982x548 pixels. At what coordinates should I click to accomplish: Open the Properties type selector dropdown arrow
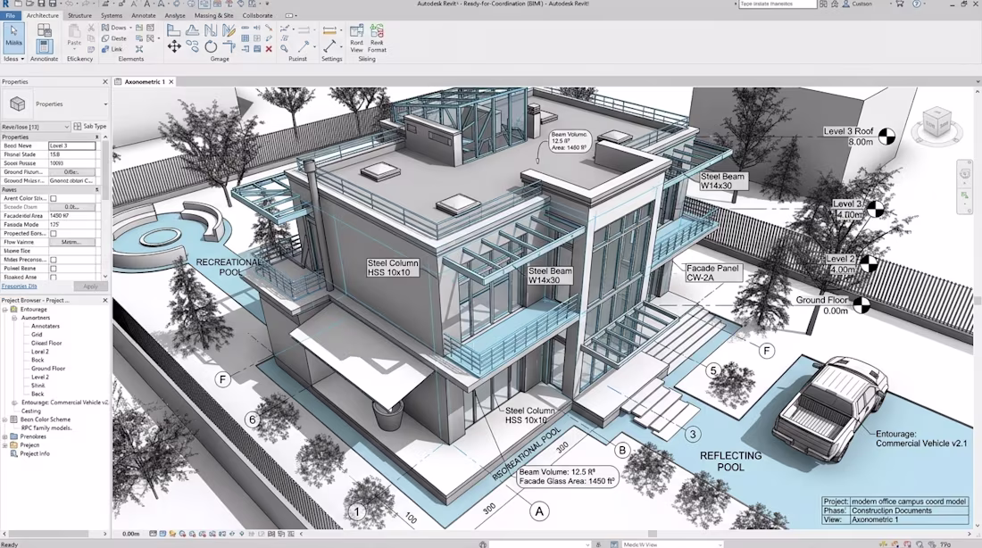point(105,104)
